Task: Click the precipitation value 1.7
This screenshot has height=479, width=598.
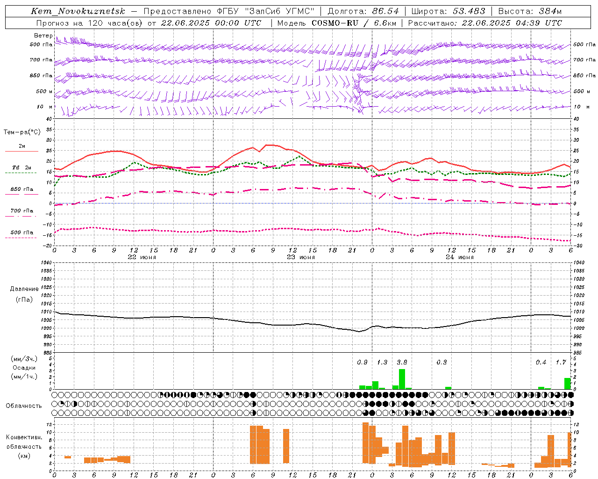Action: (x=561, y=362)
